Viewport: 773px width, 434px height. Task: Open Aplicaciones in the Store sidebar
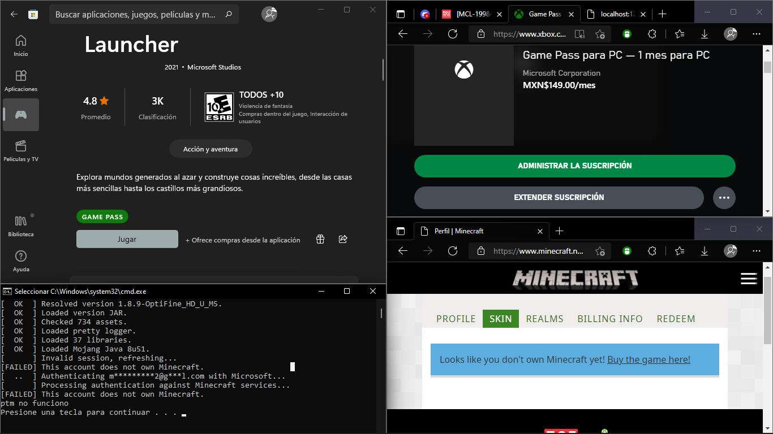(21, 80)
